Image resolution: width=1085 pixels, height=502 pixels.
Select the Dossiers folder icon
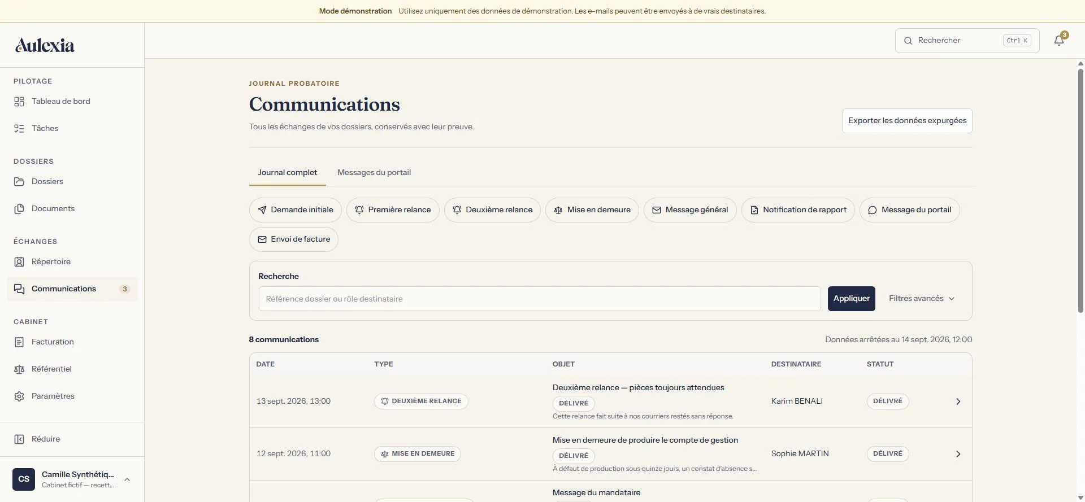pos(19,182)
